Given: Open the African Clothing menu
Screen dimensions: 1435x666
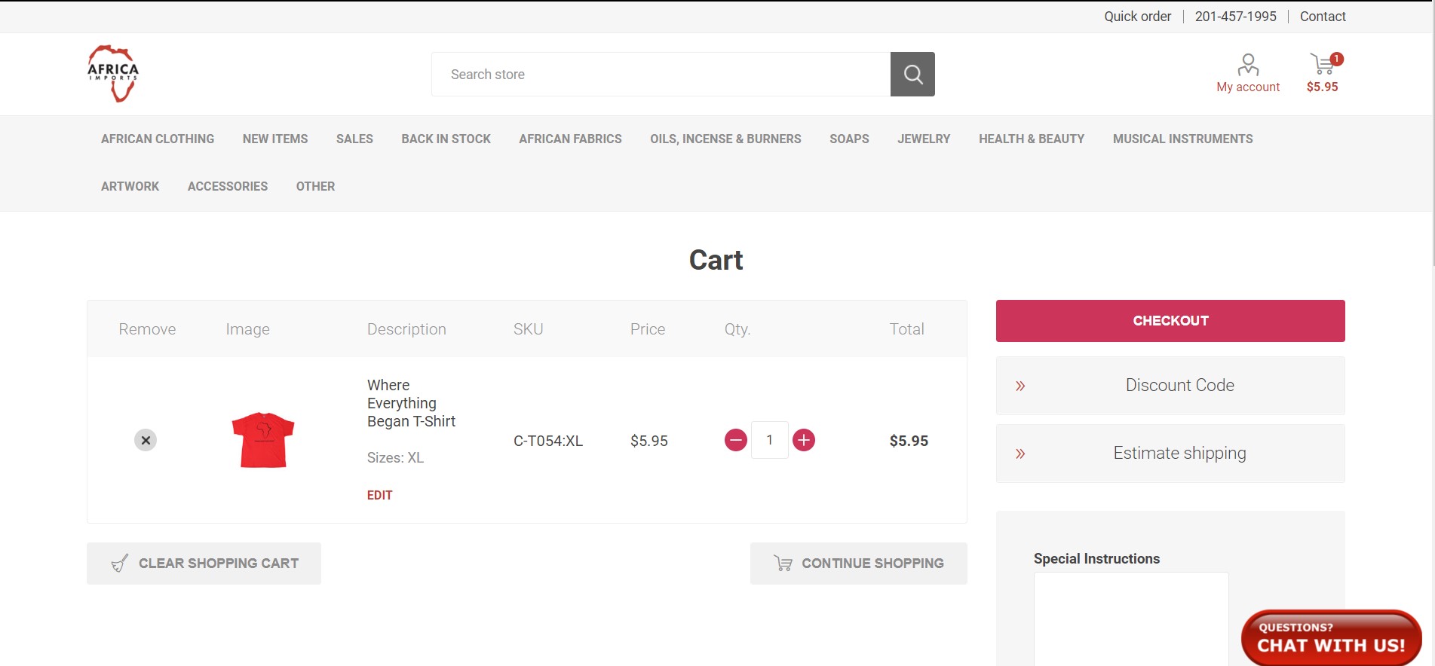Looking at the screenshot, I should pyautogui.click(x=158, y=139).
